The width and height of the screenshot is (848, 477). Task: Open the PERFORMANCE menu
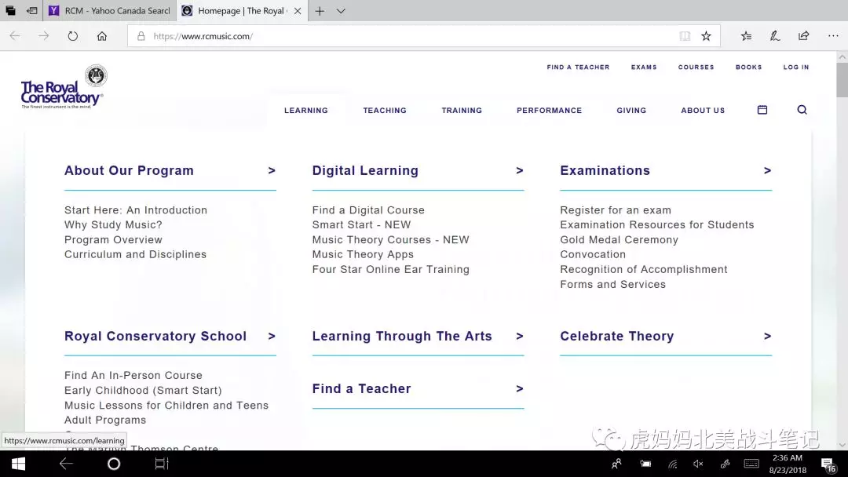[x=549, y=110]
